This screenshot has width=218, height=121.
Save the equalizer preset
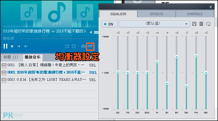[194, 24]
